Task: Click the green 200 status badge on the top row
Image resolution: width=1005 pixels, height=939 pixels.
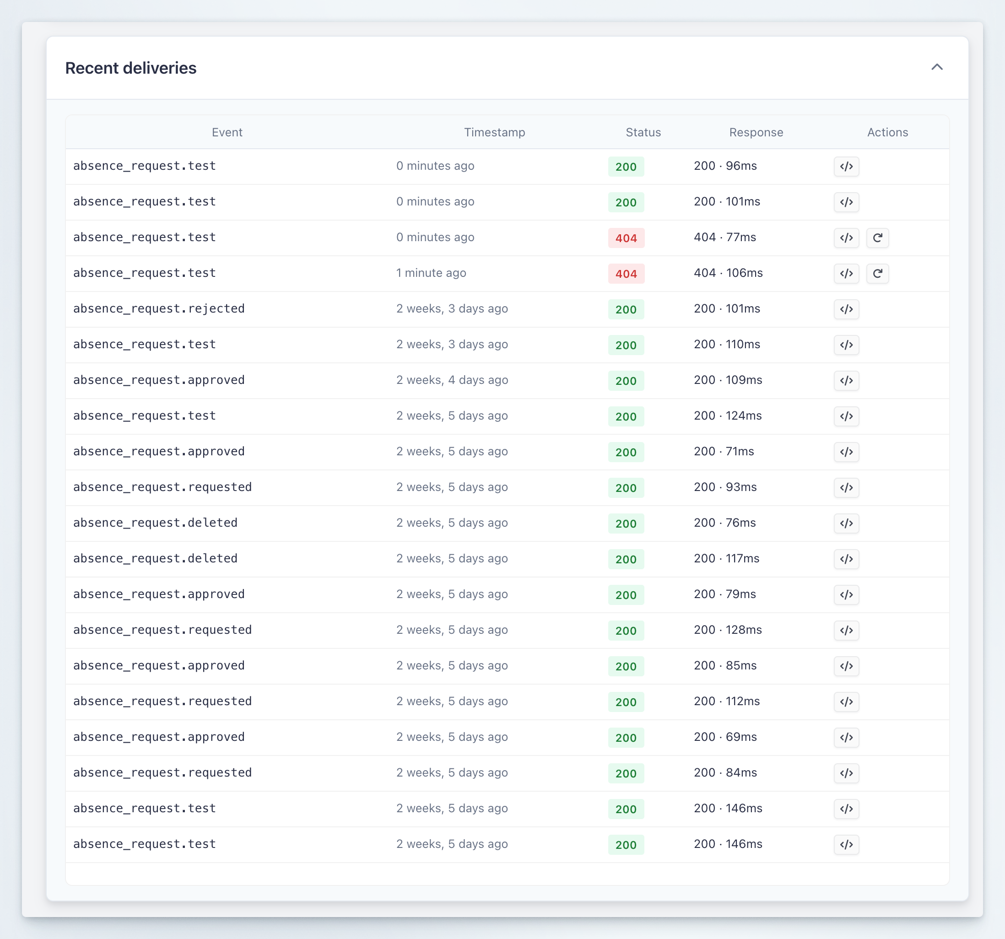Action: 626,166
